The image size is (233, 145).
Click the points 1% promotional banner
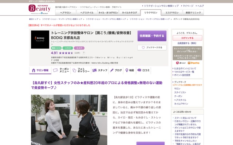click(x=187, y=53)
